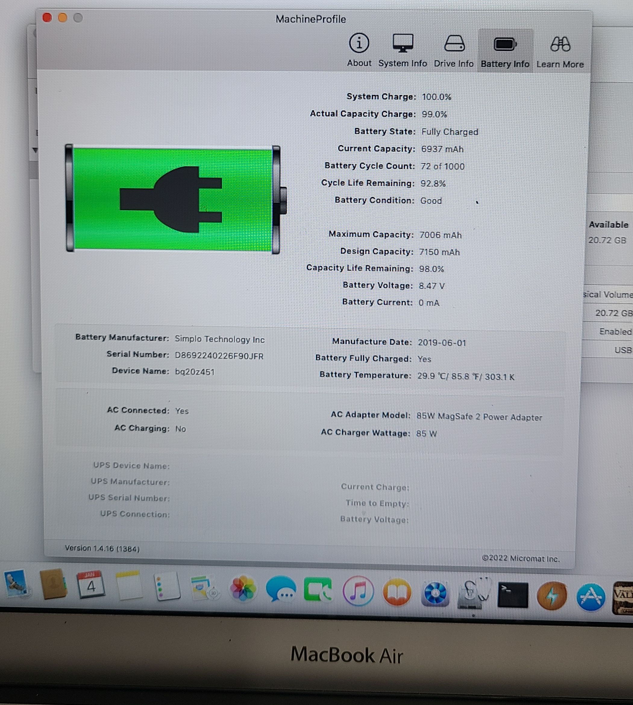Open Disk Utility stethoscope dock icon

tap(473, 594)
